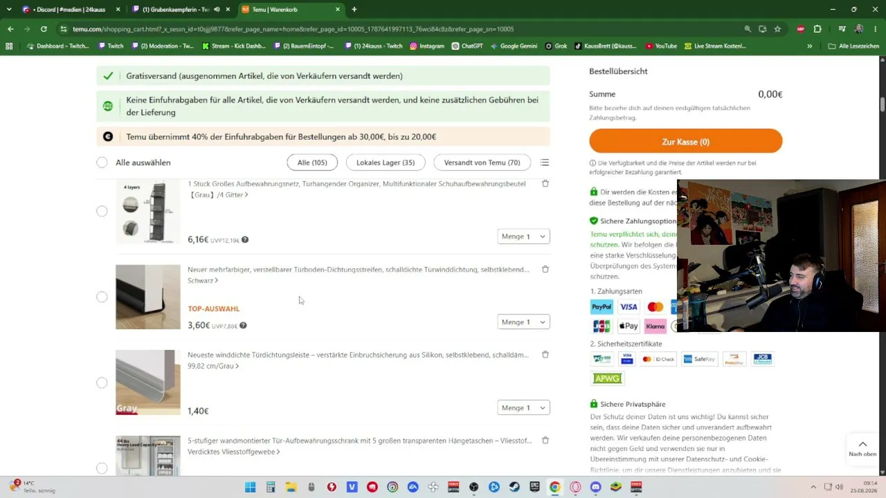Screen dimensions: 886x498
Task: Expand the '99,82 cm/Grau' variant selector
Action: tap(213, 366)
